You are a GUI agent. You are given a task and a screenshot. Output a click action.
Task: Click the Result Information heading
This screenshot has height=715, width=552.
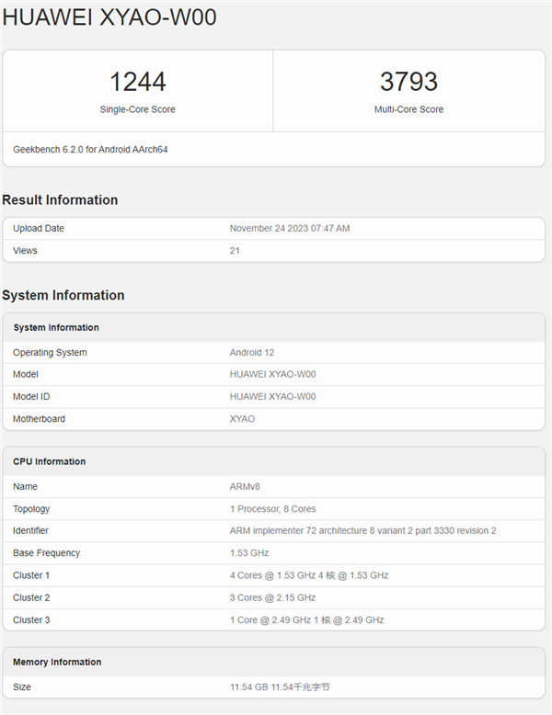(x=60, y=200)
